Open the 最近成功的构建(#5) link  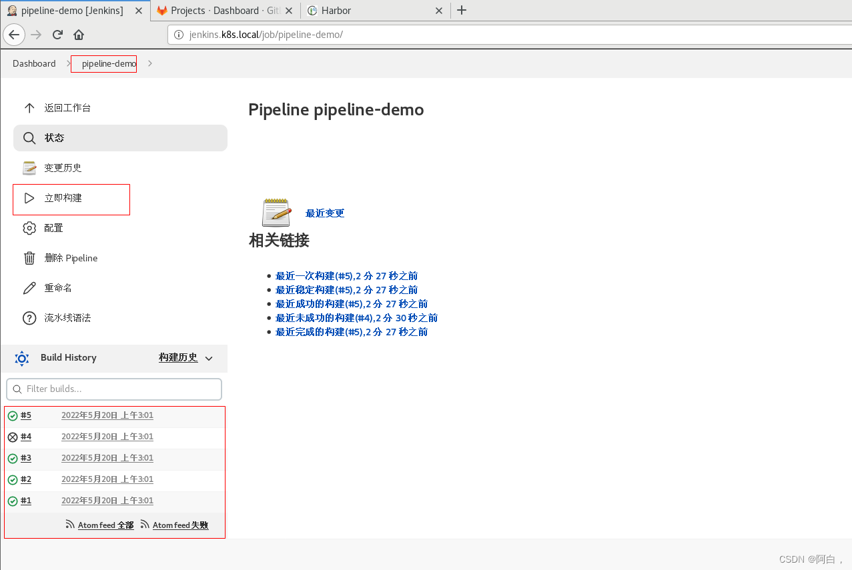pos(352,304)
